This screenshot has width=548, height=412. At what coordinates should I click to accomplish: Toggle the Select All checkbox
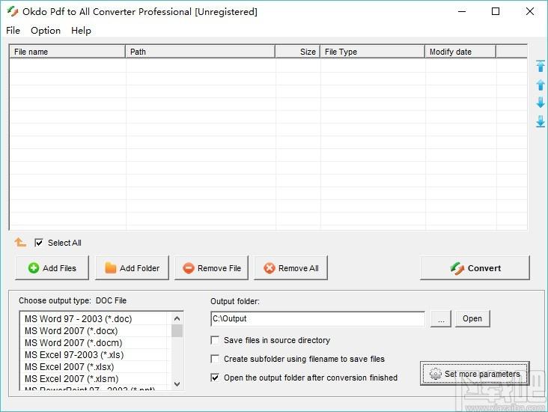(x=39, y=243)
